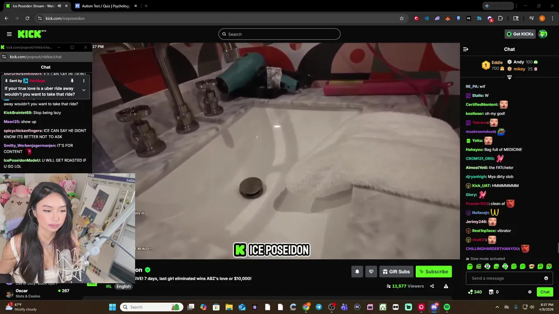The height and width of the screenshot is (314, 559).
Task: Open the Windows Start menu
Action: coord(112,307)
